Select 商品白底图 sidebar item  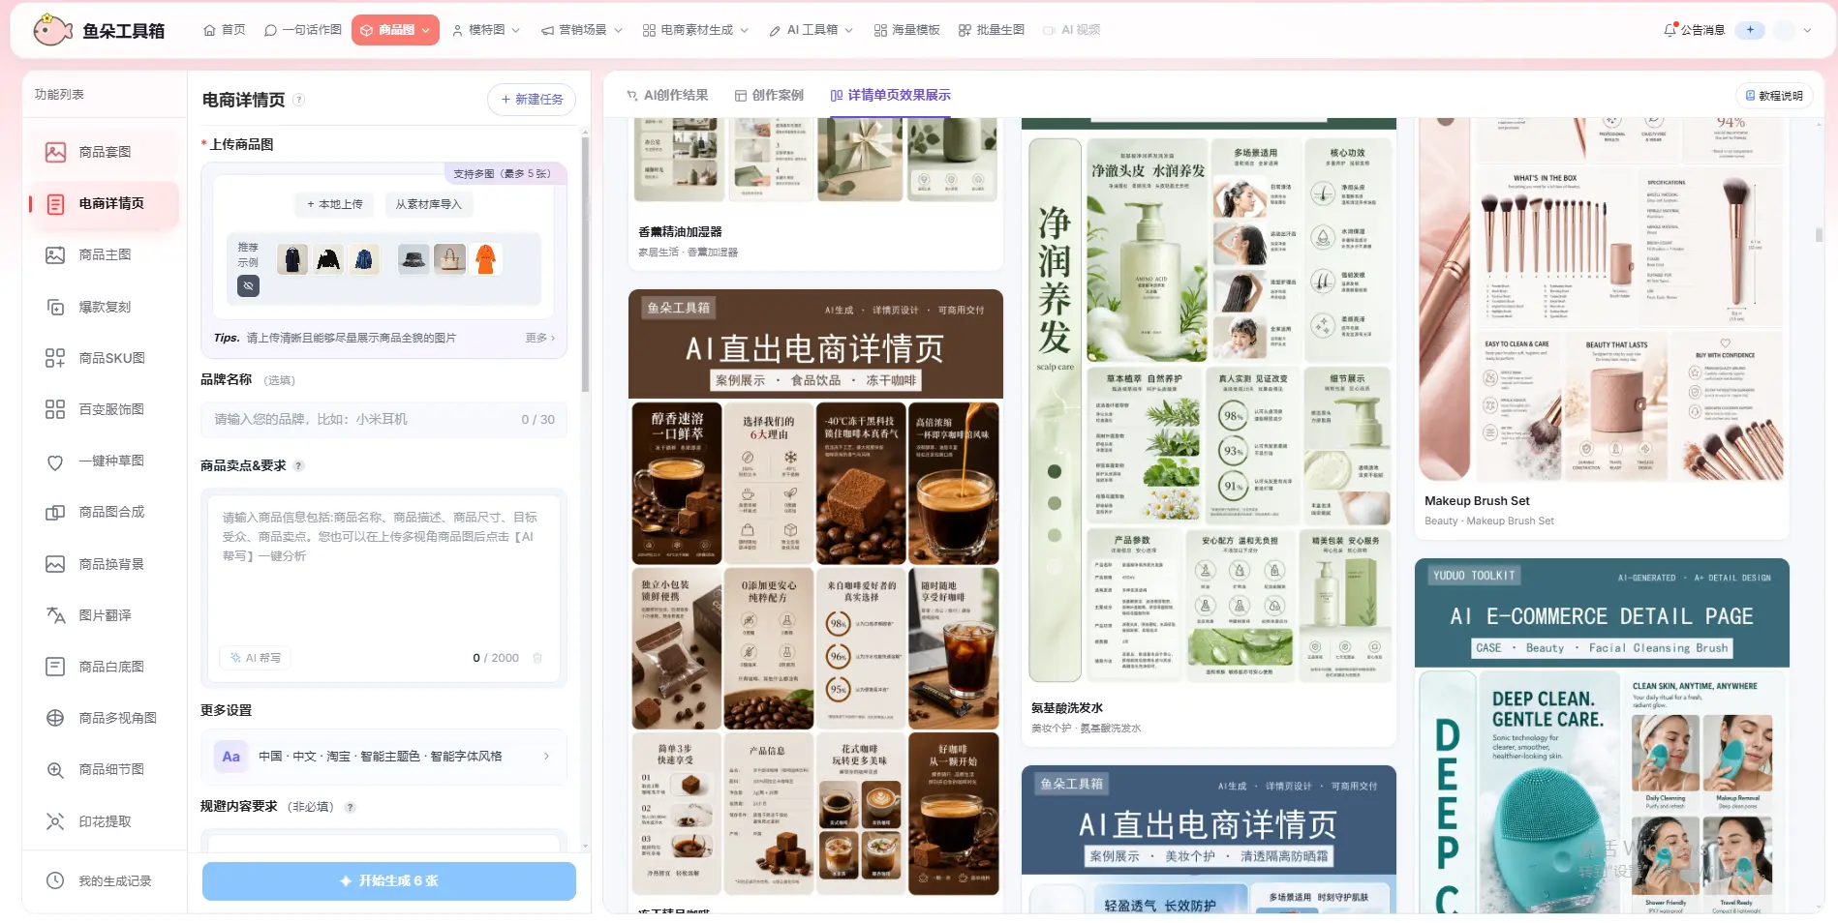pos(104,667)
